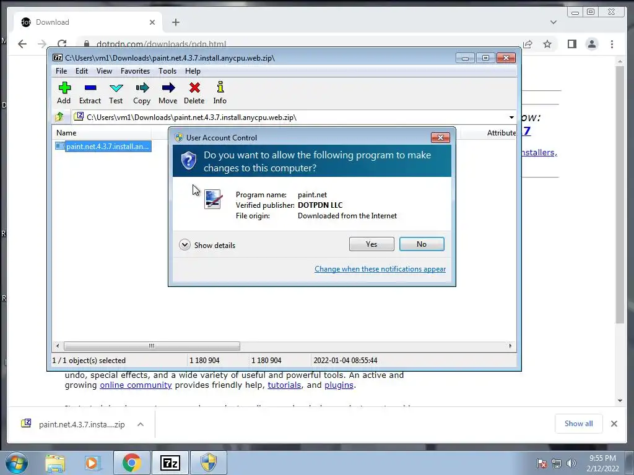
Task: Click the Add icon in 7-Zip toolbar
Action: [x=64, y=93]
